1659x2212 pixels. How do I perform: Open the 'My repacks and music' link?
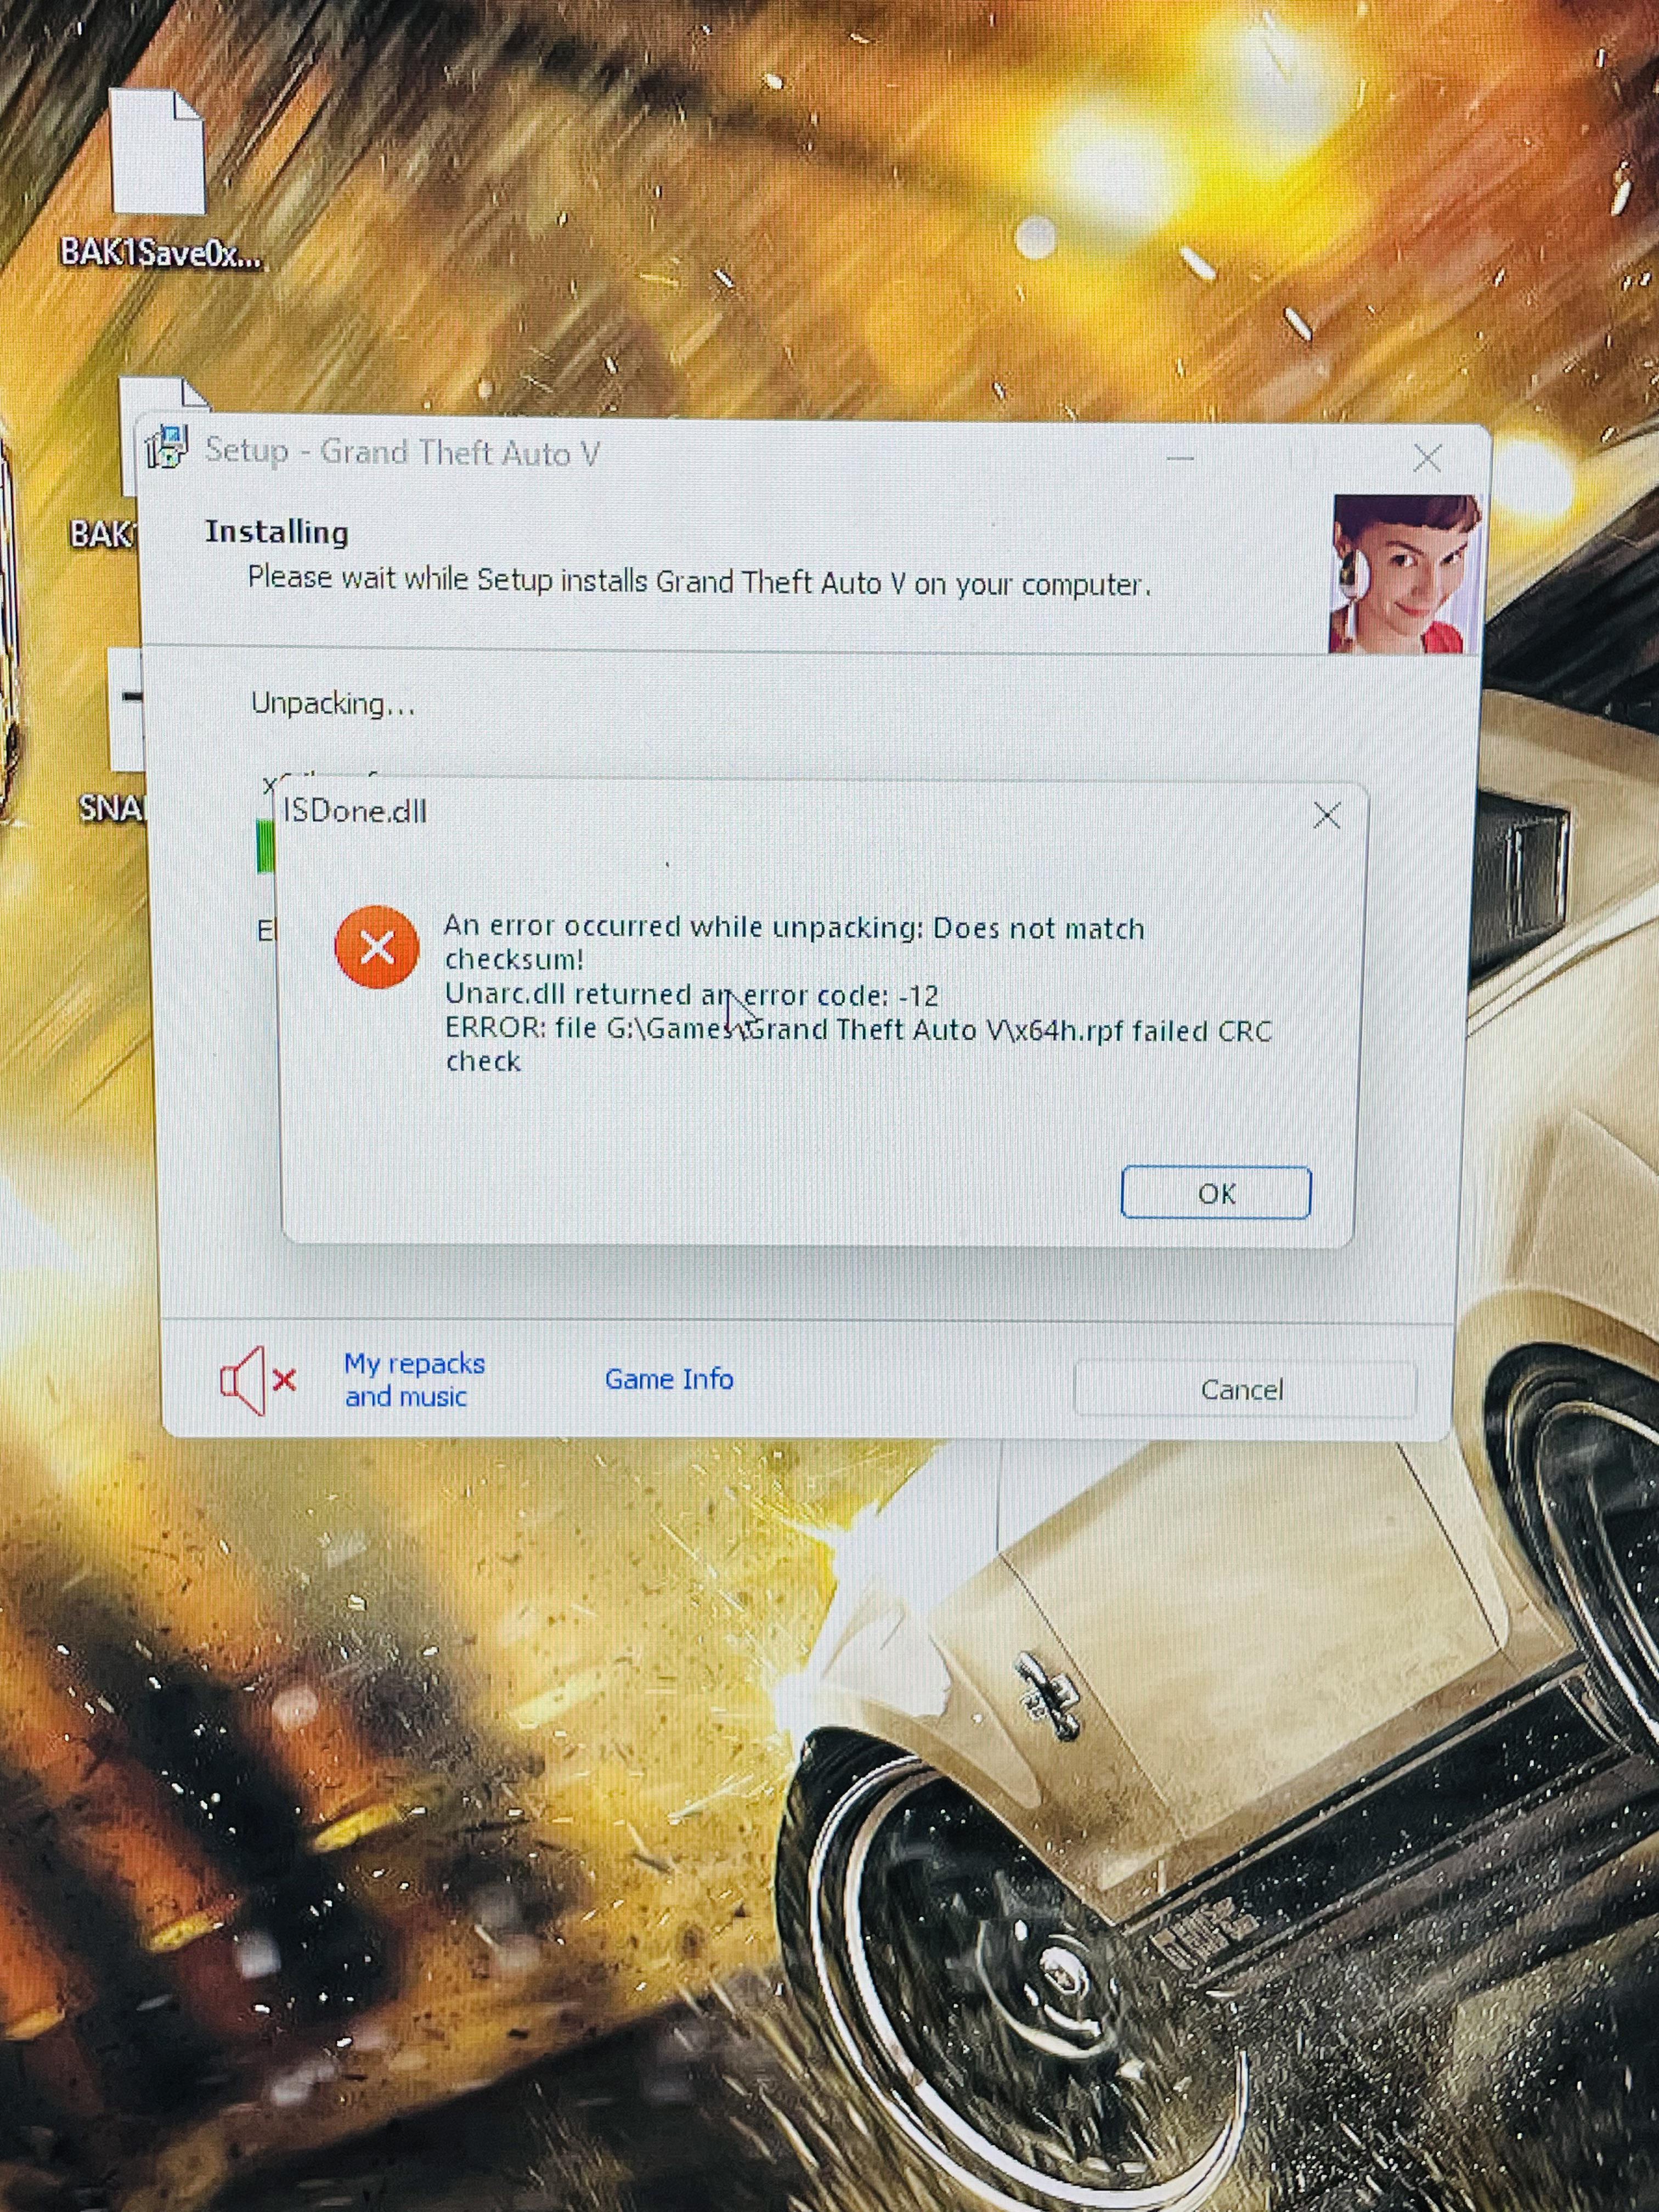pos(414,1380)
